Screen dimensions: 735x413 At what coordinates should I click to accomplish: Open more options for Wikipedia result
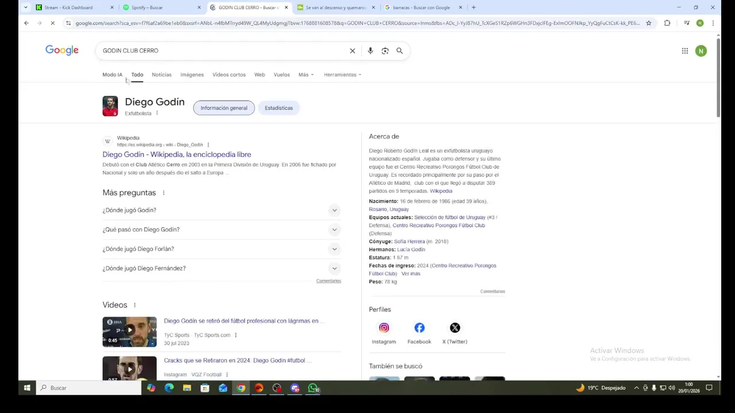pos(208,145)
